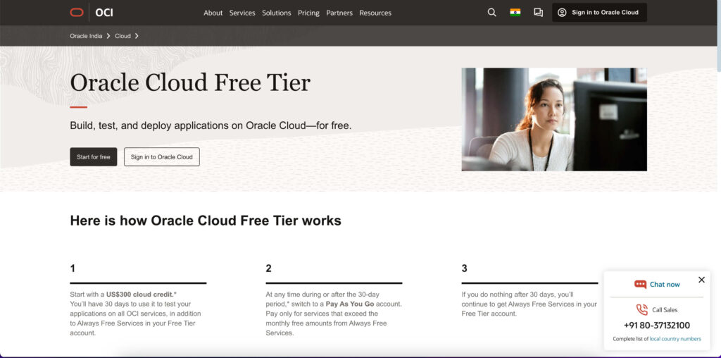This screenshot has height=358, width=721.
Task: Open the Services menu
Action: coord(242,13)
